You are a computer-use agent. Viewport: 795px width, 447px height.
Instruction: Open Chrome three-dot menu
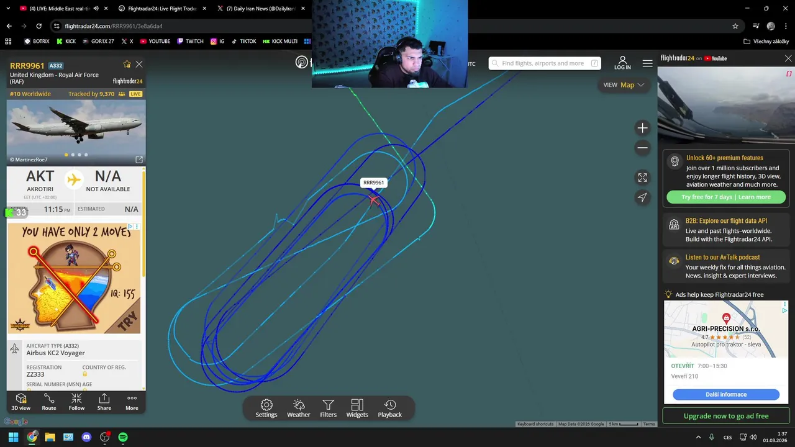tap(786, 26)
